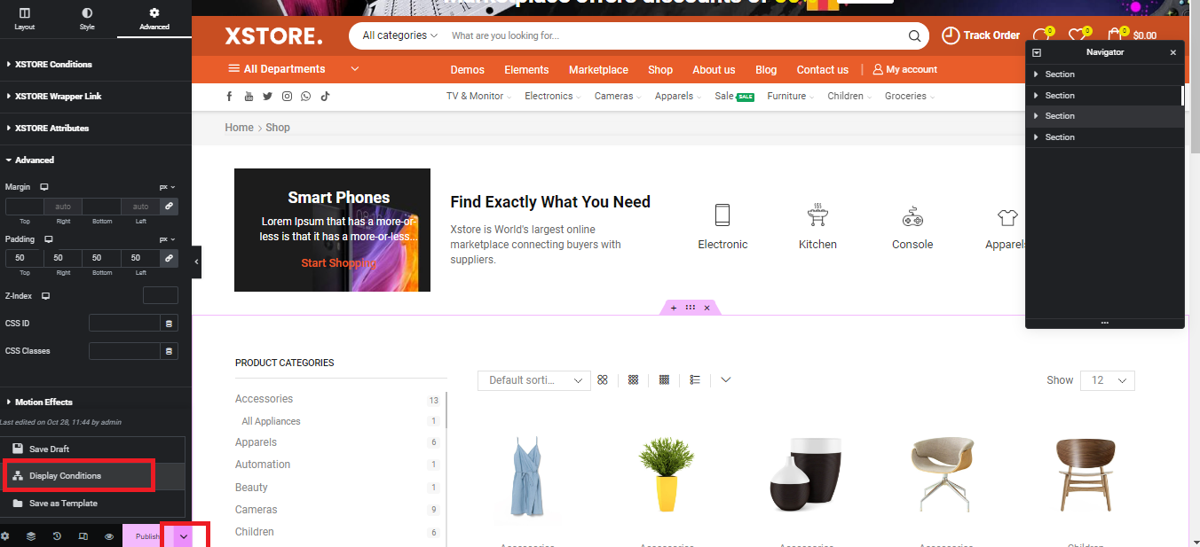The image size is (1200, 547).
Task: Open dynamic tags for CSS Classes
Action: pos(170,351)
